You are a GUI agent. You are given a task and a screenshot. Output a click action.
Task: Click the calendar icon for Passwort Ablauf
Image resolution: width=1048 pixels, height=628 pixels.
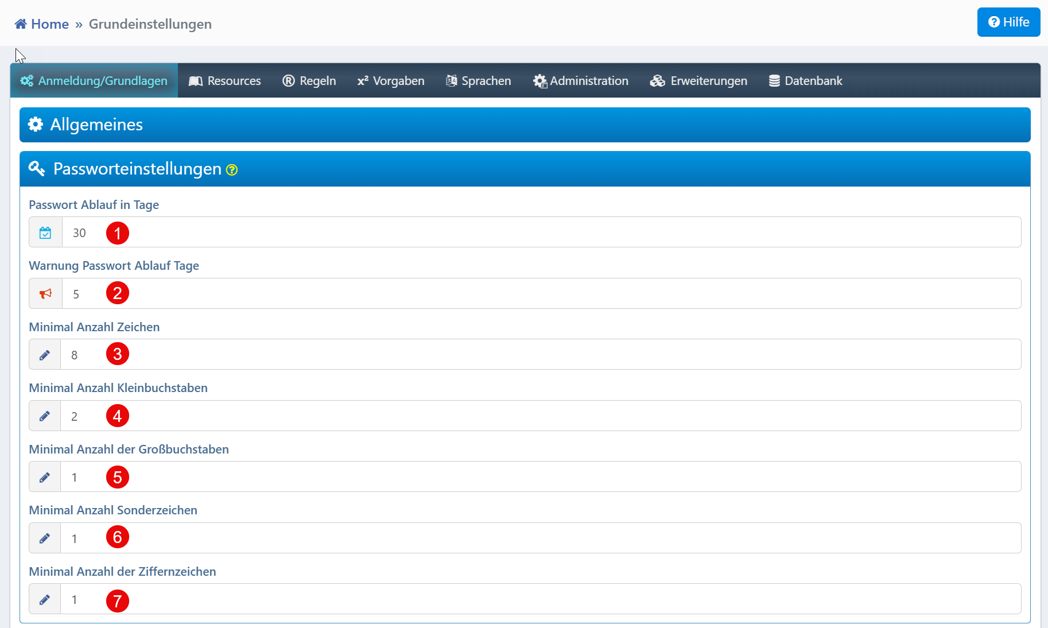45,232
